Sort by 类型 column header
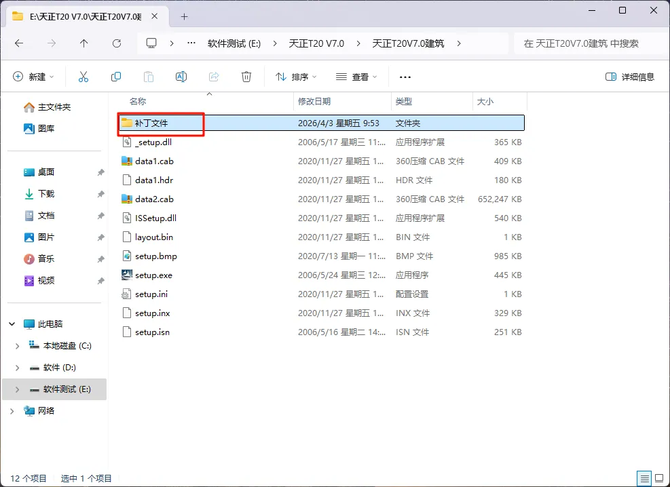Image resolution: width=670 pixels, height=487 pixels. (x=403, y=101)
